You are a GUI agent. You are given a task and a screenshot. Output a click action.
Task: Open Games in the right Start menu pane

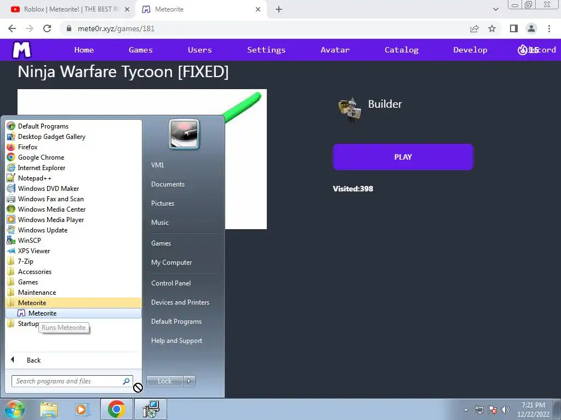click(161, 243)
